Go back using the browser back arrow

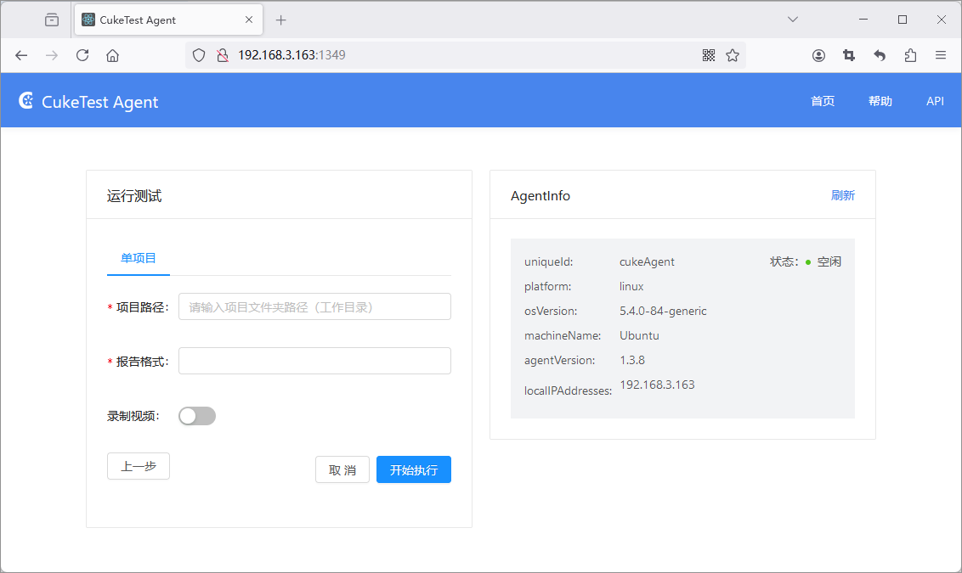[x=21, y=56]
